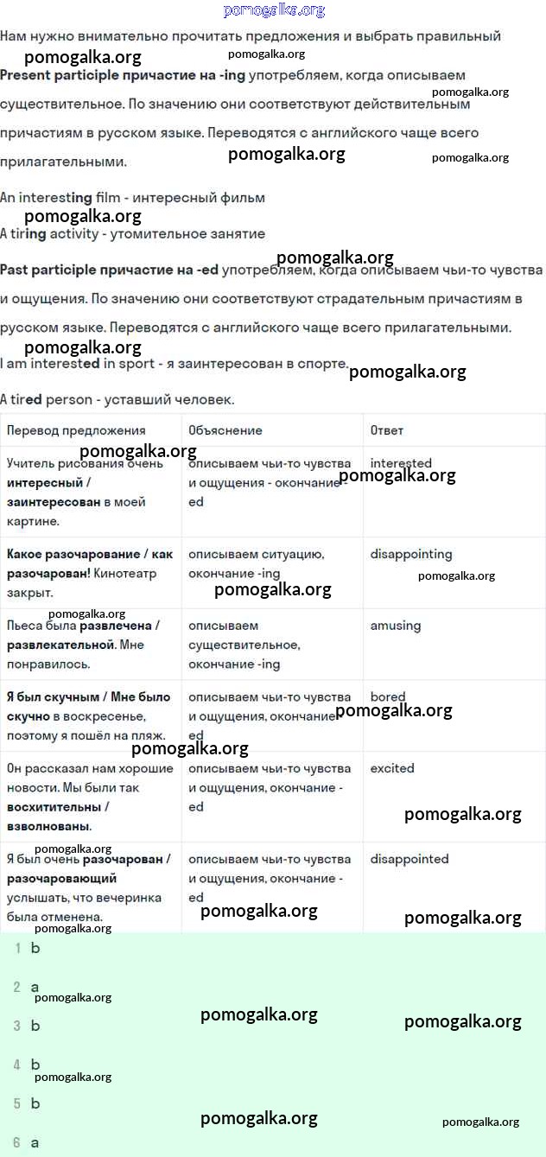Click the "Объяснение" column header
The width and height of the screenshot is (546, 1157).
click(225, 430)
